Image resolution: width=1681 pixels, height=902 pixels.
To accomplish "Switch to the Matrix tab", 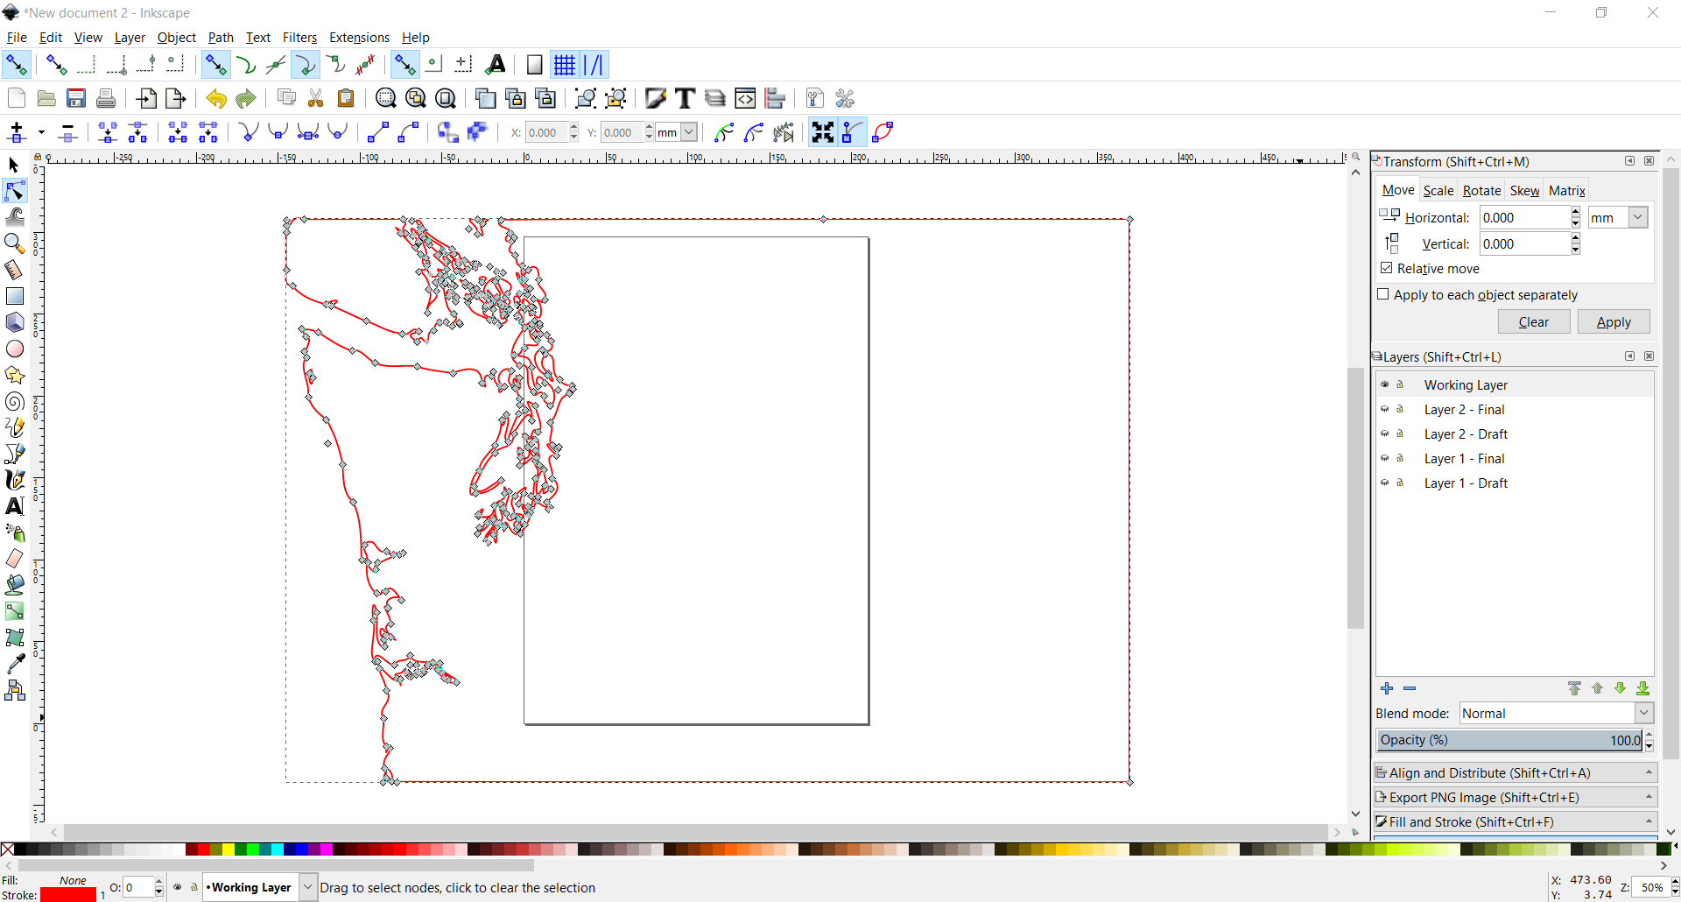I will click(1566, 190).
